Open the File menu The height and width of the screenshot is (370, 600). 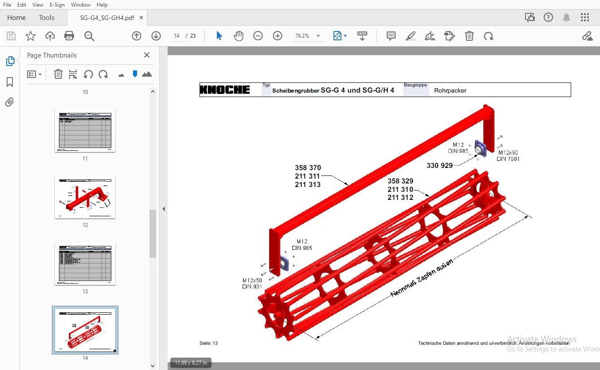coord(7,5)
